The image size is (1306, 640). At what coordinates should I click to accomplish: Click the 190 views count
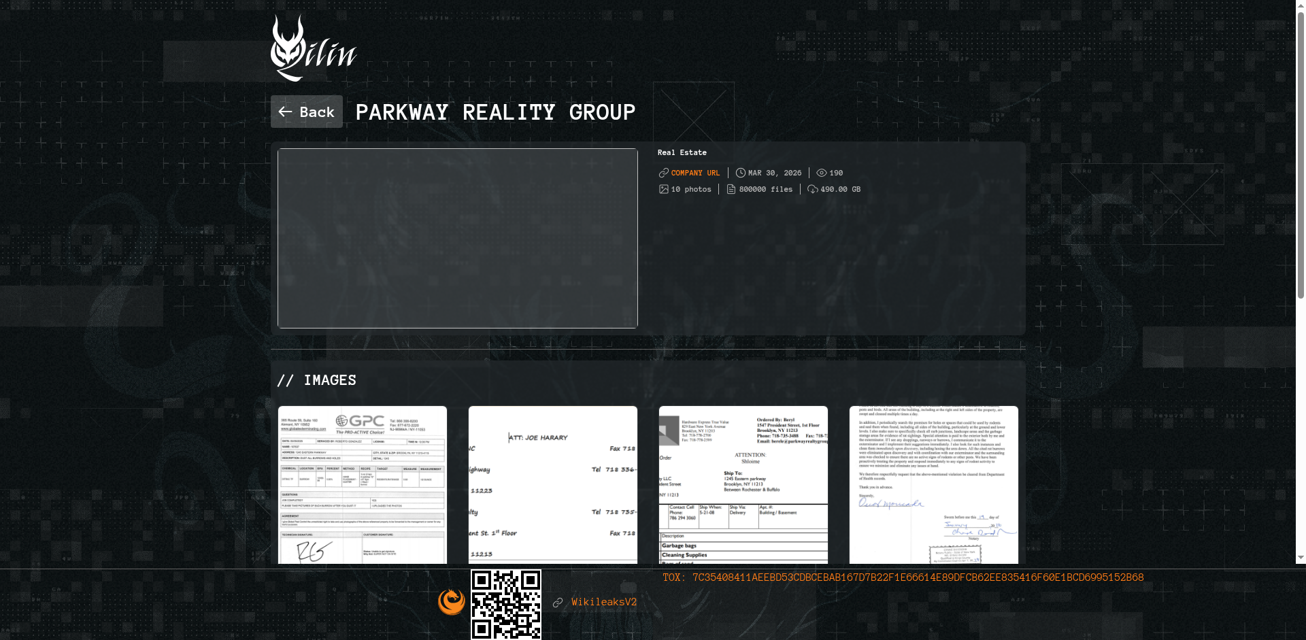click(x=837, y=173)
